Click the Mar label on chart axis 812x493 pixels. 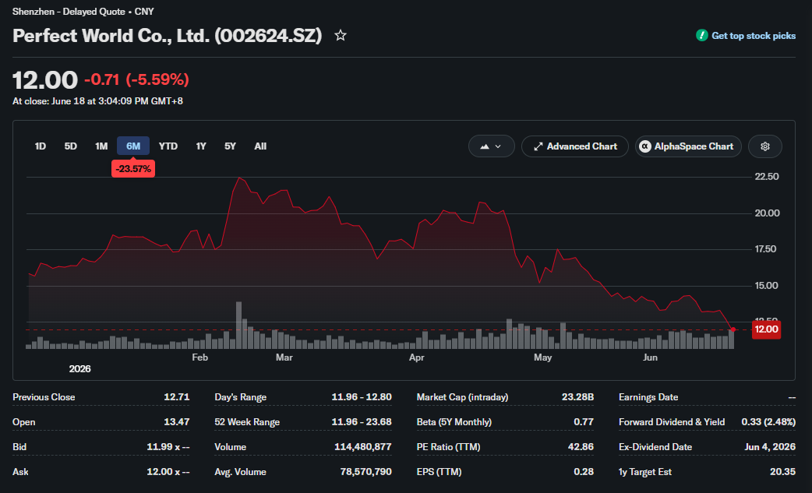tap(284, 357)
